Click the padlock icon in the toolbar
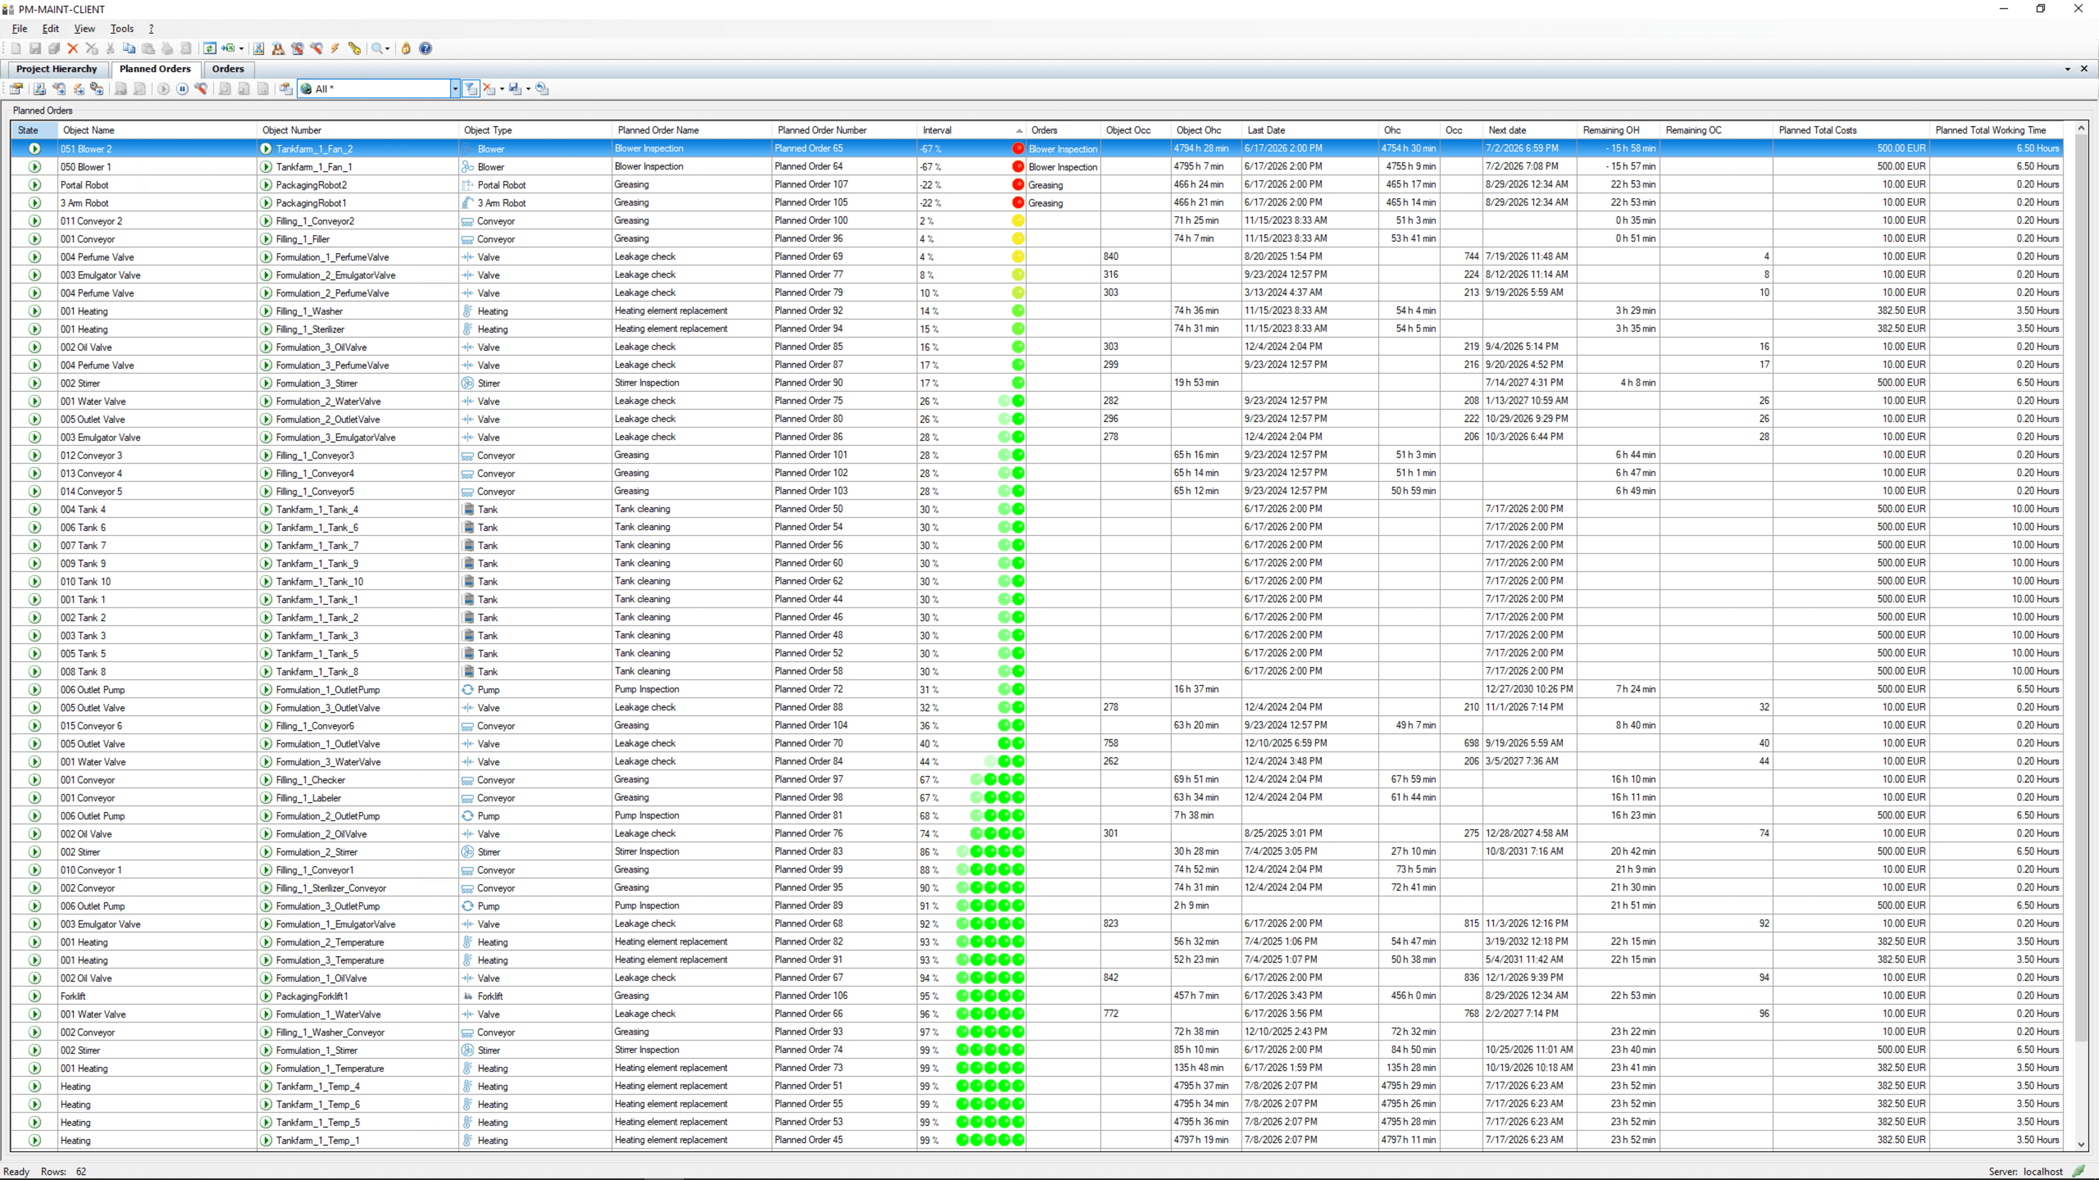The width and height of the screenshot is (2099, 1180). point(406,49)
